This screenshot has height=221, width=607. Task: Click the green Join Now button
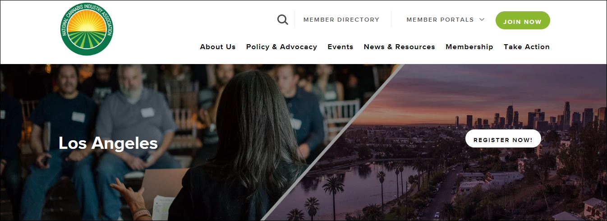523,20
